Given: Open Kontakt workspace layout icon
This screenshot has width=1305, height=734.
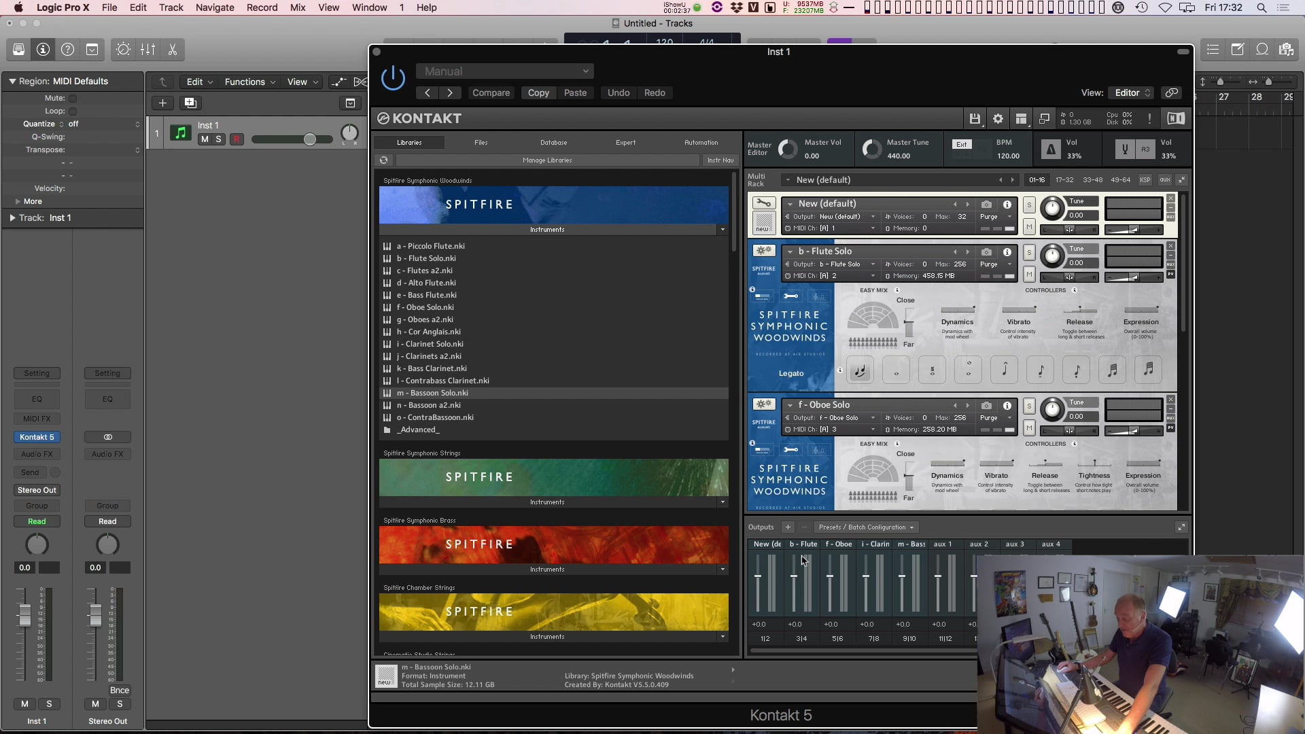Looking at the screenshot, I should (1021, 119).
